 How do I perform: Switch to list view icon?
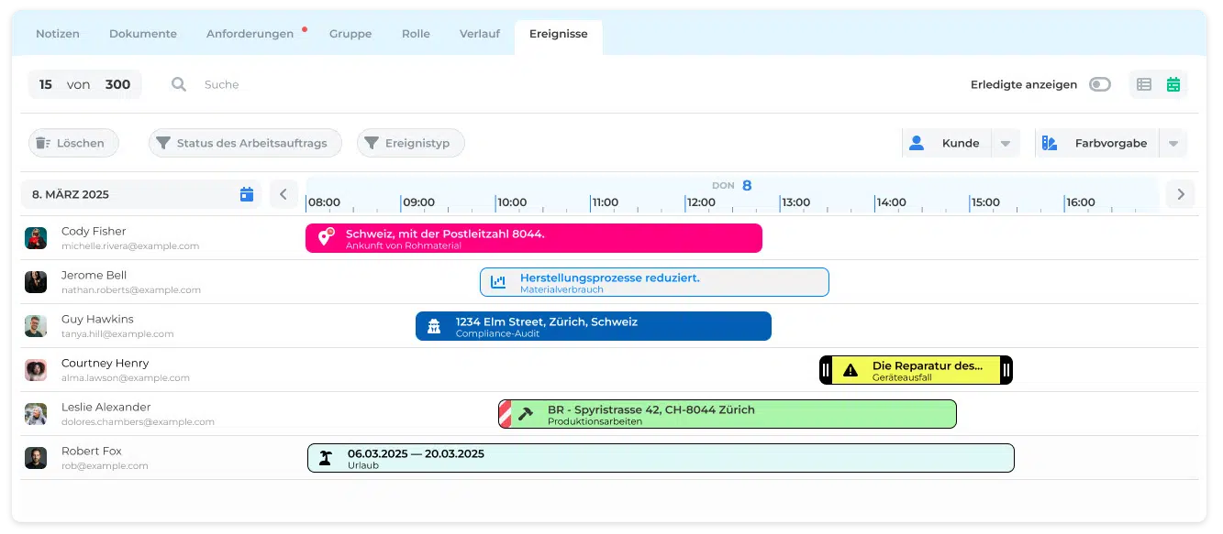pos(1143,84)
